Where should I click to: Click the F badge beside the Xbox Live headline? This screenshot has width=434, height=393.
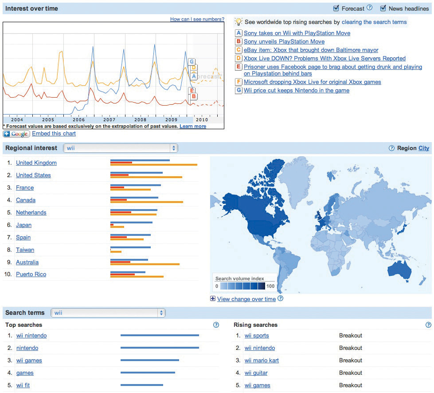238,82
